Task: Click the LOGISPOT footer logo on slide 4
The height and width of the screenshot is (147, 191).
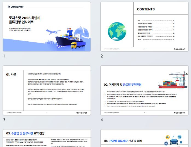Action: pyautogui.click(x=179, y=113)
